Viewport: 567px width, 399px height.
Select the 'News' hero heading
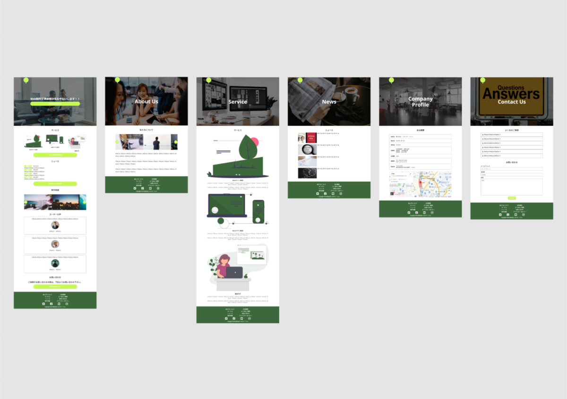tap(329, 102)
